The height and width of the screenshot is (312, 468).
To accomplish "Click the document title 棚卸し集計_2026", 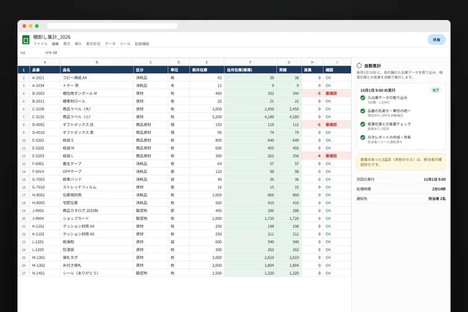I will click(52, 37).
